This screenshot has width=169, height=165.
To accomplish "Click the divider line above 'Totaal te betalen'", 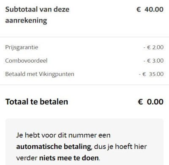I will 84,85.
